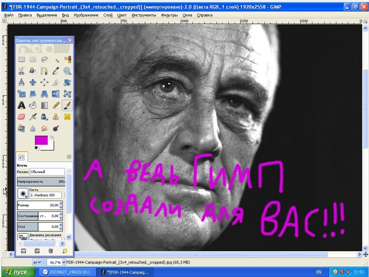This screenshot has width=369, height=277.
Task: Open the Фильтры menu
Action: coord(169,15)
